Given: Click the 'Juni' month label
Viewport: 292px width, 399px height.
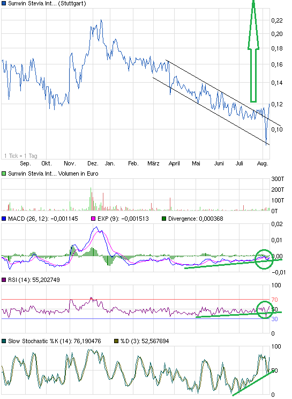Looking at the screenshot, I should (219, 163).
